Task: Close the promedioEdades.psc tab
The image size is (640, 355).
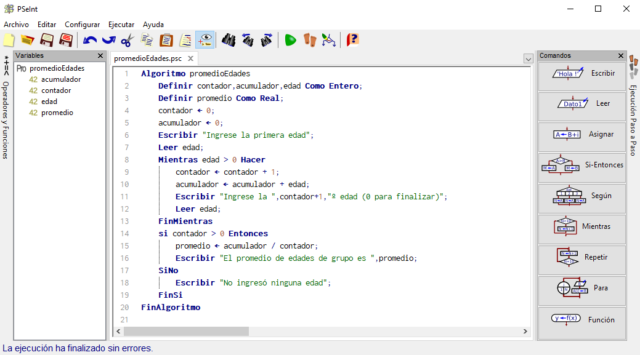Action: (190, 58)
